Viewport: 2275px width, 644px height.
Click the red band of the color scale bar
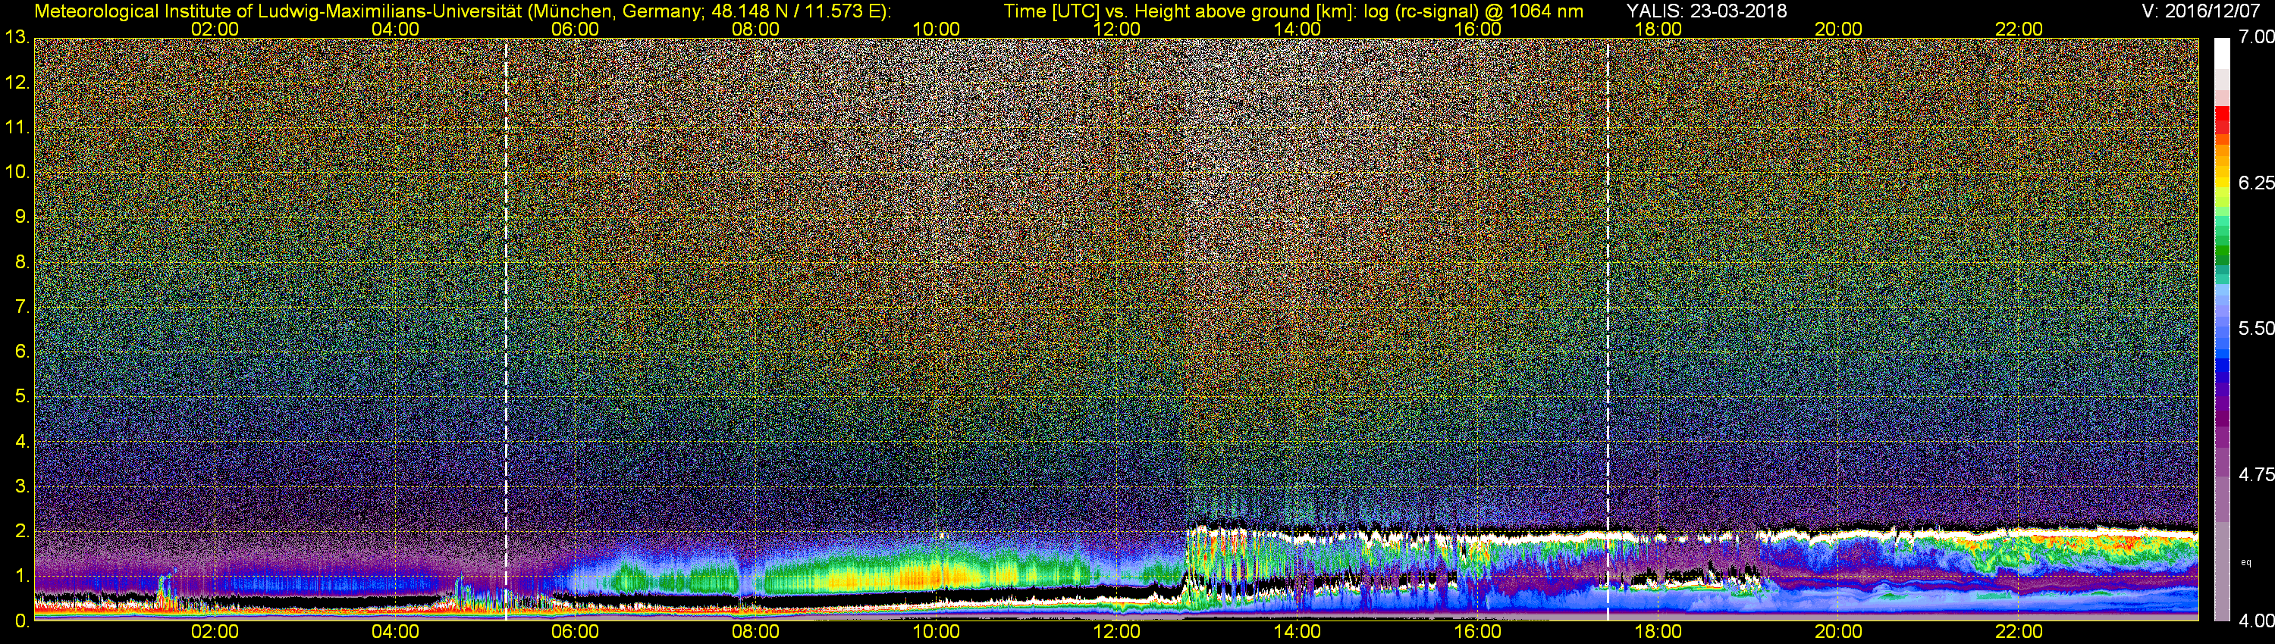(x=2222, y=120)
